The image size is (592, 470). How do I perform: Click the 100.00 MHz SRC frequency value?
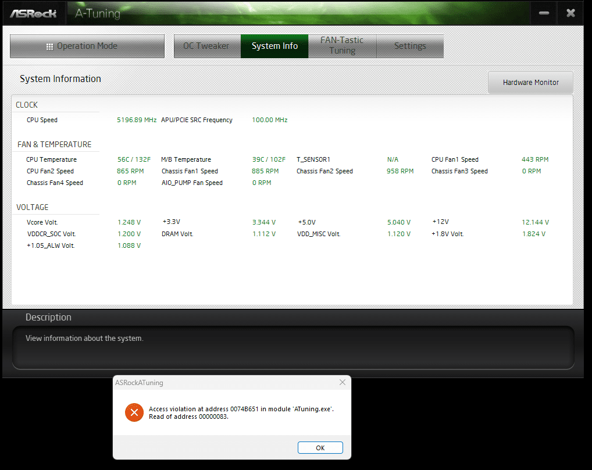270,120
